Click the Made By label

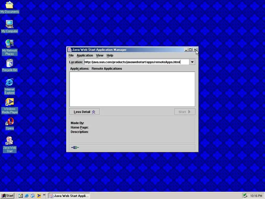pos(77,123)
